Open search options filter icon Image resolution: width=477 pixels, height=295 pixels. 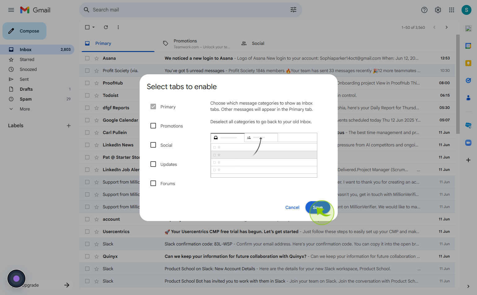click(293, 10)
